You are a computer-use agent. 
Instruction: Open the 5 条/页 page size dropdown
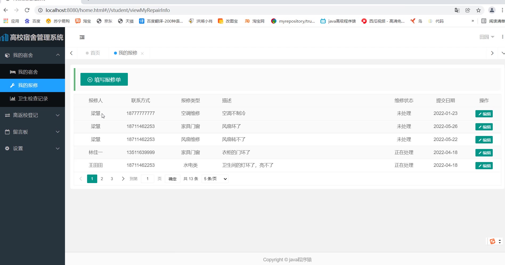pos(215,179)
